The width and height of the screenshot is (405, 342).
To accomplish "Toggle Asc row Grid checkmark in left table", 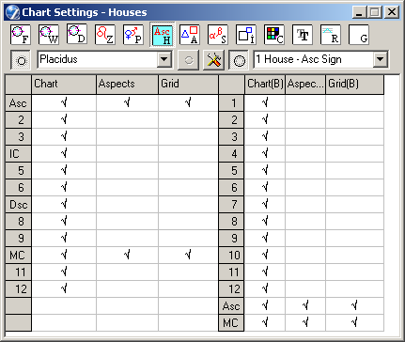I will coord(188,102).
